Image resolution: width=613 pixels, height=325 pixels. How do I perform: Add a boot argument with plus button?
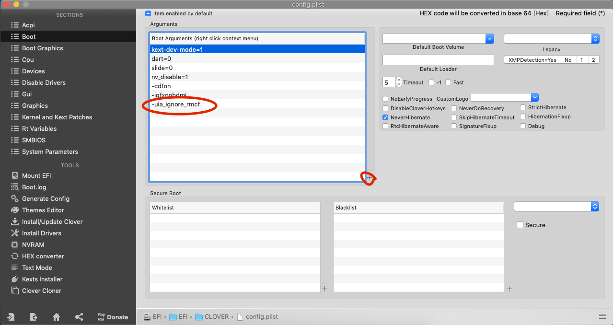(x=370, y=178)
